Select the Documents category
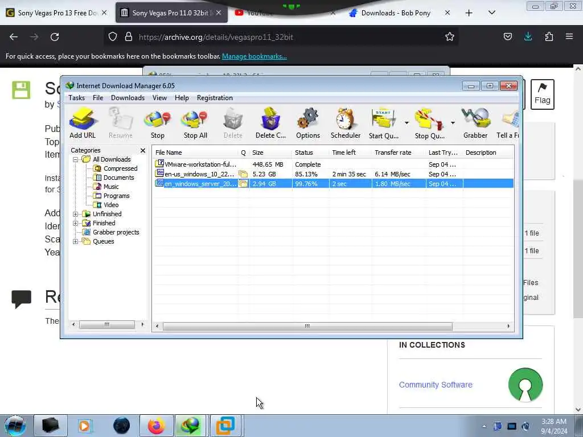This screenshot has height=437, width=583. tap(113, 178)
